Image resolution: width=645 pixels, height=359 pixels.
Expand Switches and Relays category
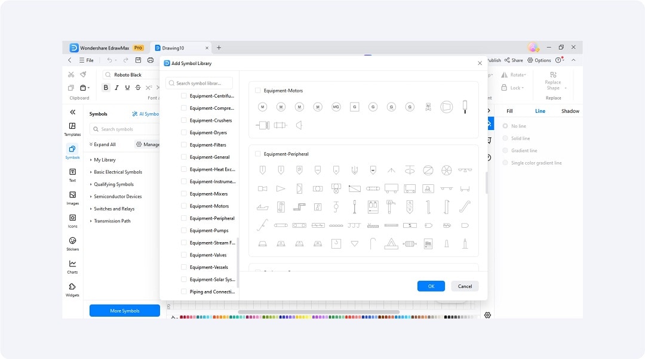click(x=91, y=209)
